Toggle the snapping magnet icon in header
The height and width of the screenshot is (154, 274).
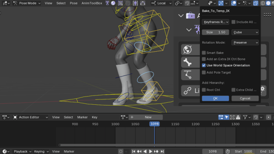click(187, 3)
